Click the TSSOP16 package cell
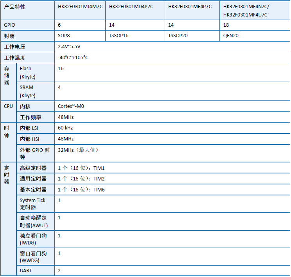291x277 pixels. point(119,35)
